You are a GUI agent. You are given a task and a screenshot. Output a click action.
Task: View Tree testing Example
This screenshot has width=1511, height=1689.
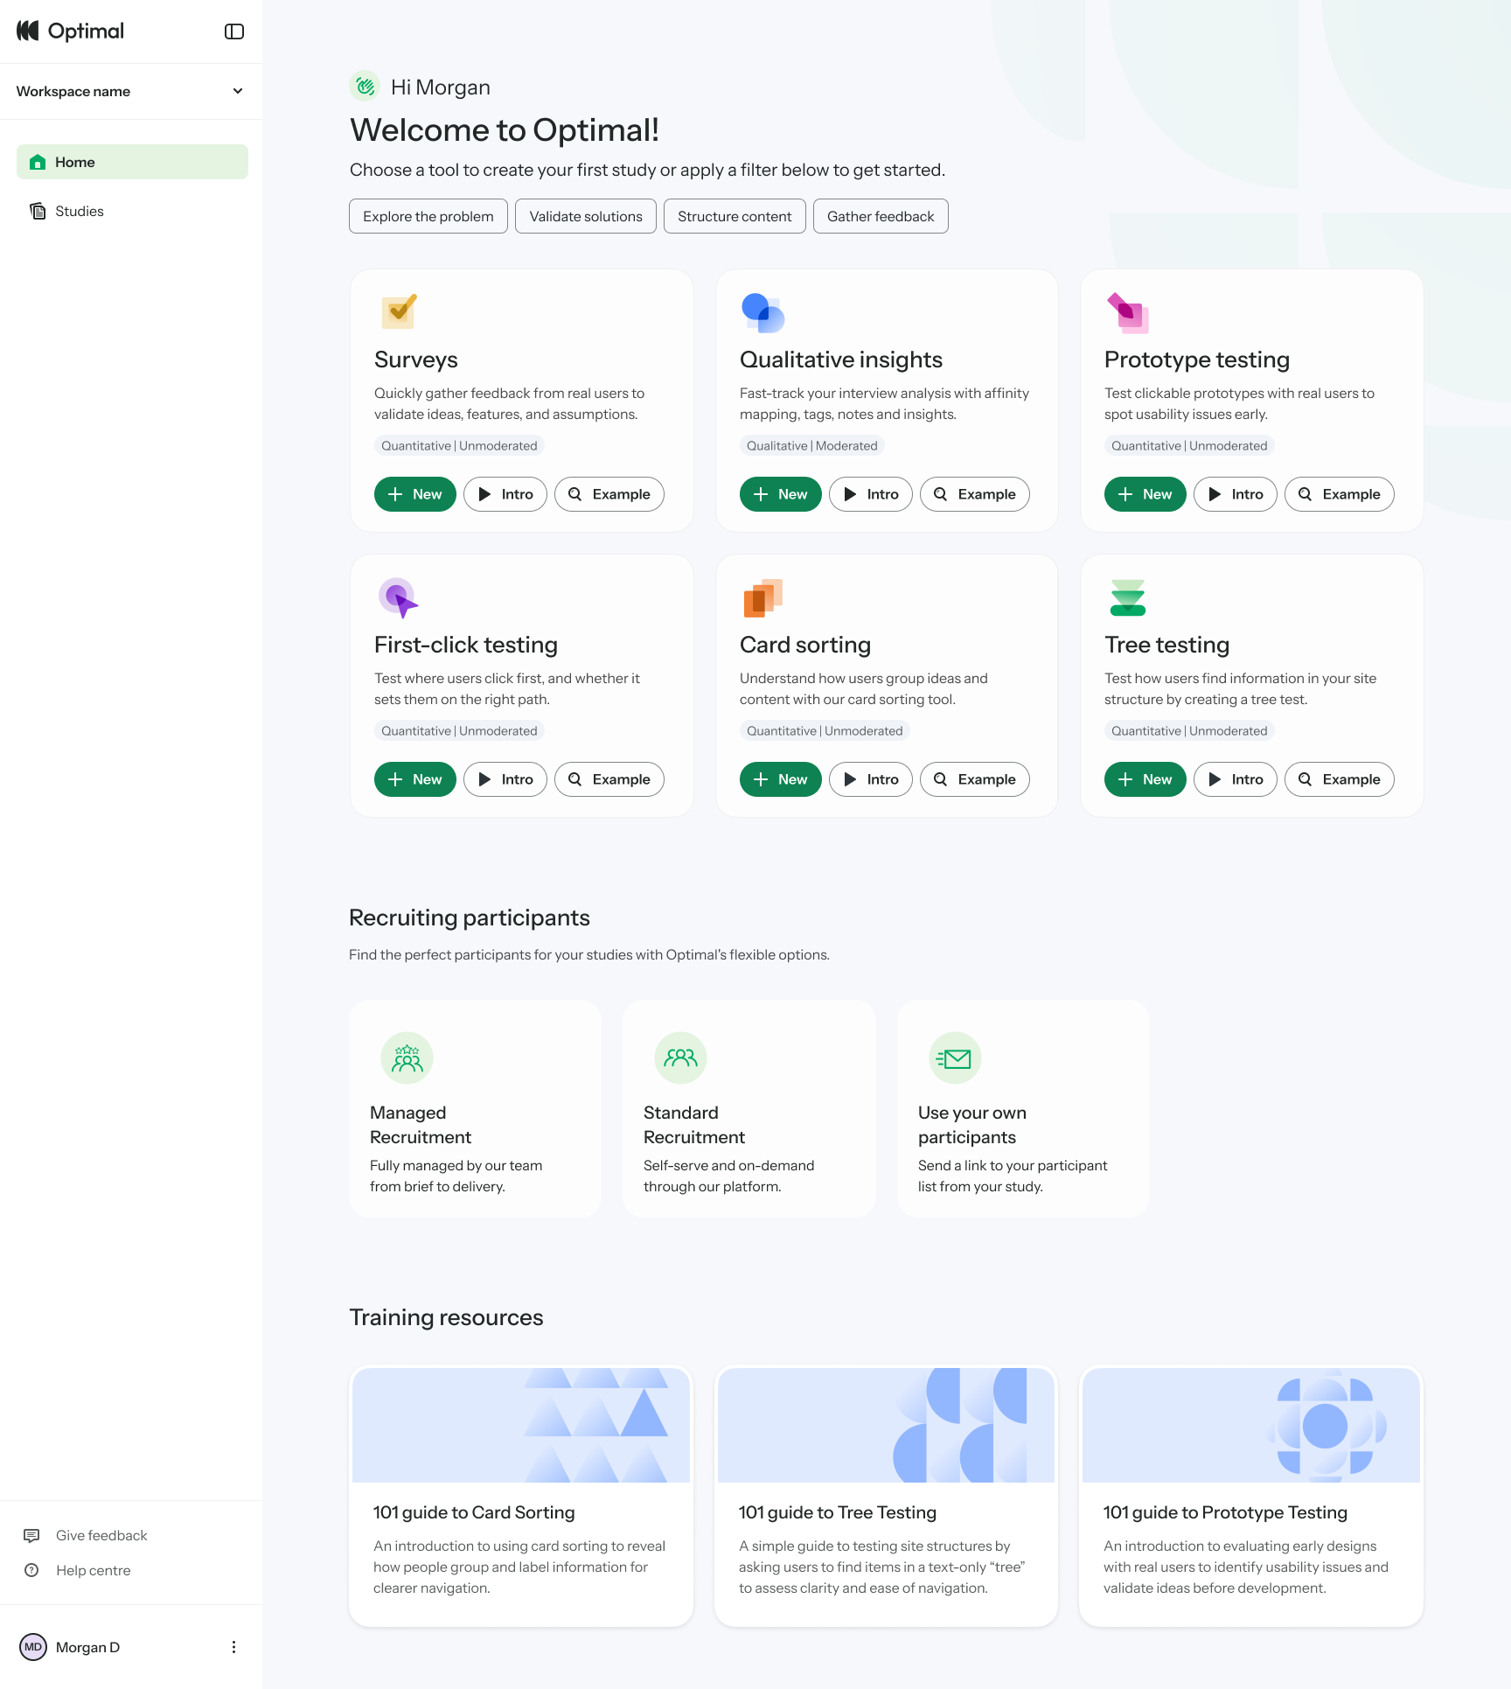coord(1340,779)
